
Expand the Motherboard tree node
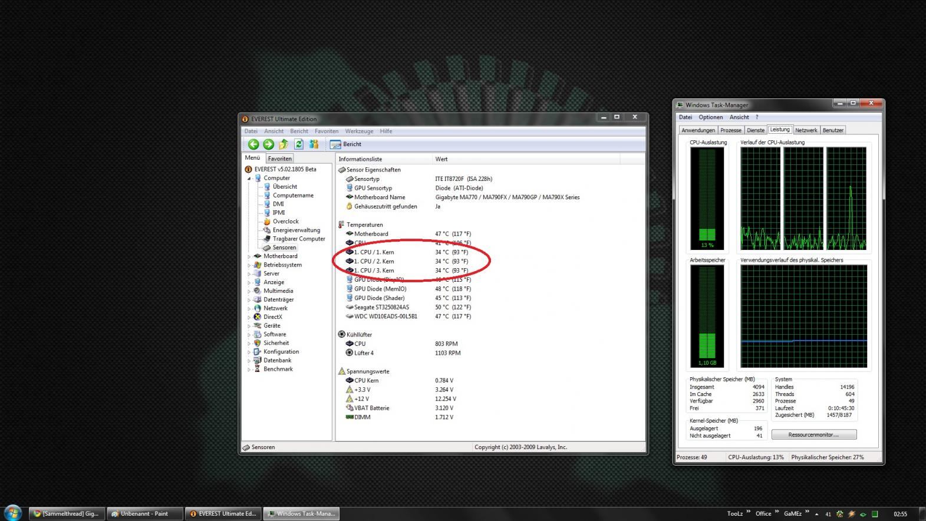coord(249,256)
